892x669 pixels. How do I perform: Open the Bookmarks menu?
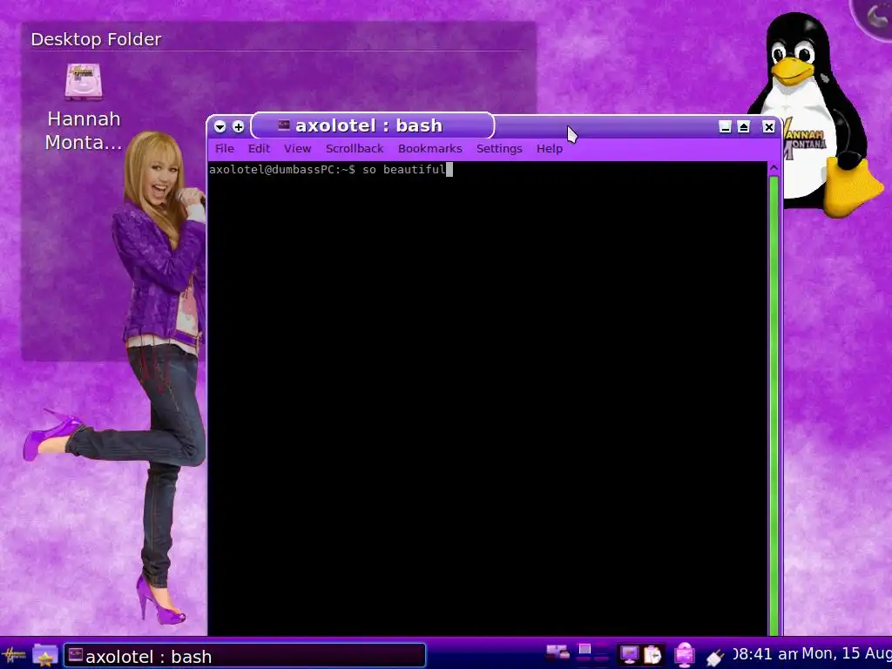click(430, 148)
